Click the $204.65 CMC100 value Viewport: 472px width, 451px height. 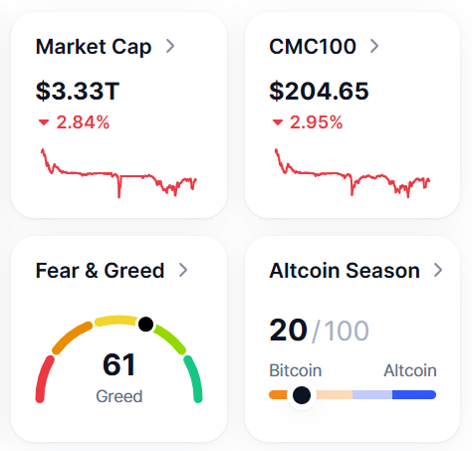coord(319,91)
